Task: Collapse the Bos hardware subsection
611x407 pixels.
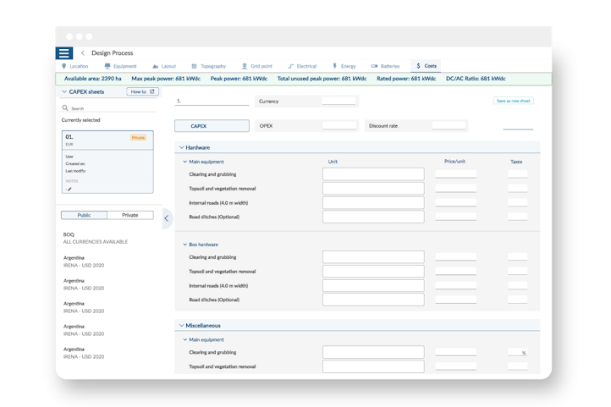Action: coord(185,245)
